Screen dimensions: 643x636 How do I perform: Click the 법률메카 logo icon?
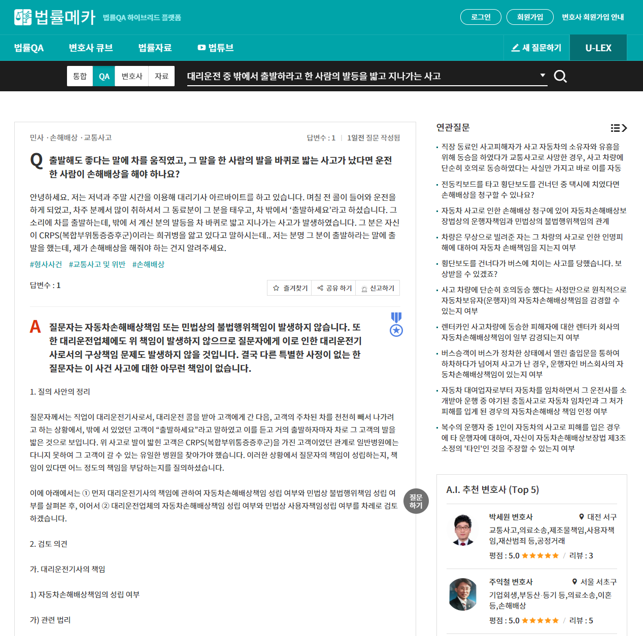[23, 17]
